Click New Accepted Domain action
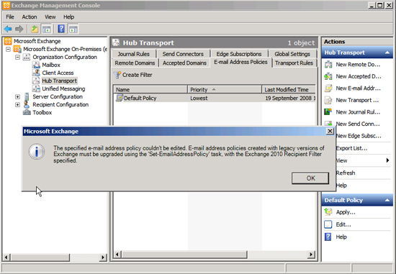The image size is (396, 274). pos(359,76)
